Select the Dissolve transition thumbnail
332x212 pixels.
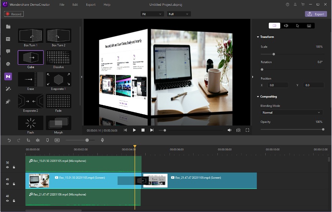[58, 58]
